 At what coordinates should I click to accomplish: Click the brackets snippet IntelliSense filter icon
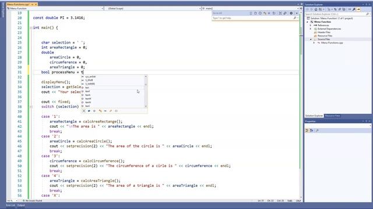[116, 111]
